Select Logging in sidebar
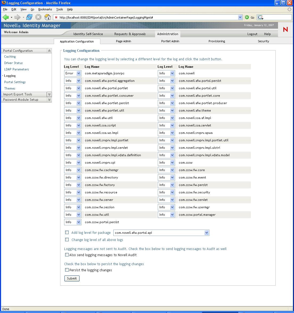 click(x=10, y=76)
